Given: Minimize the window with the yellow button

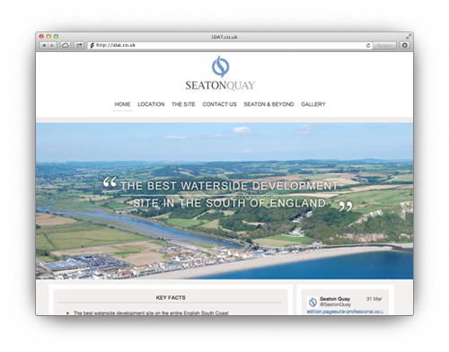Looking at the screenshot, I should pyautogui.click(x=48, y=37).
